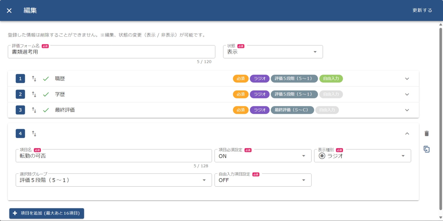Screen dimensions: 443x221
Task: Click the 項目を追加 button
Action: pos(47,213)
